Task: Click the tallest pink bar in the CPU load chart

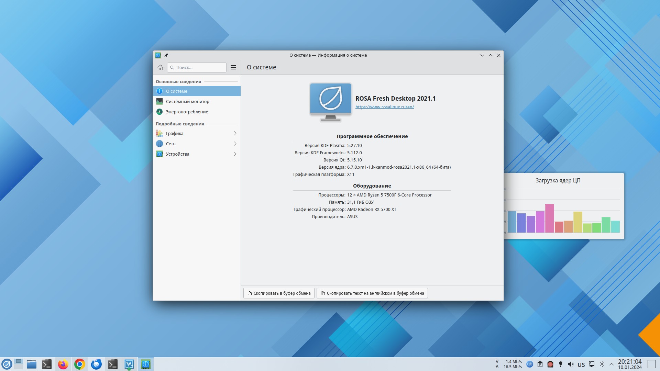Action: [549, 218]
